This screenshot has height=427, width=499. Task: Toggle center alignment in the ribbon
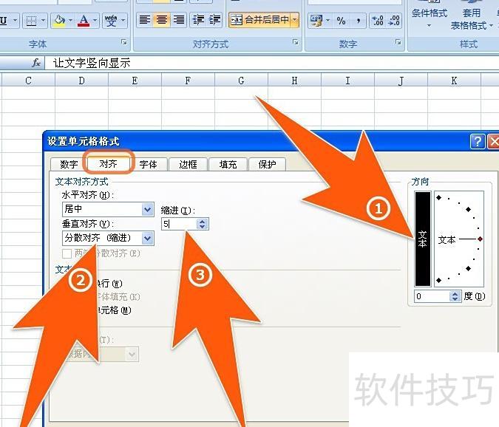[162, 20]
